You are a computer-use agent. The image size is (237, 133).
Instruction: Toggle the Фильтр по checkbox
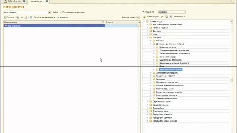tap(143, 12)
